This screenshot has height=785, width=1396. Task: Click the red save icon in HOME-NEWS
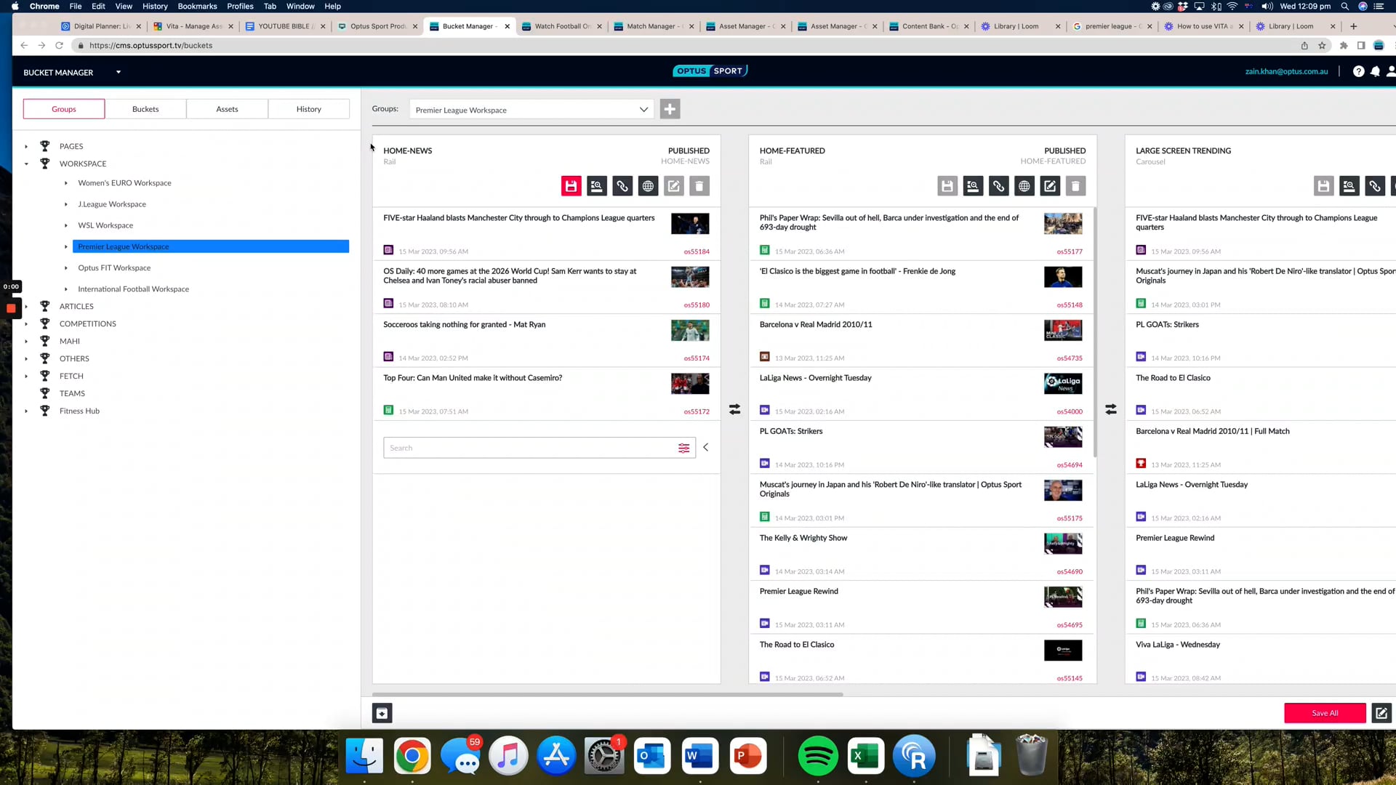[x=571, y=186]
